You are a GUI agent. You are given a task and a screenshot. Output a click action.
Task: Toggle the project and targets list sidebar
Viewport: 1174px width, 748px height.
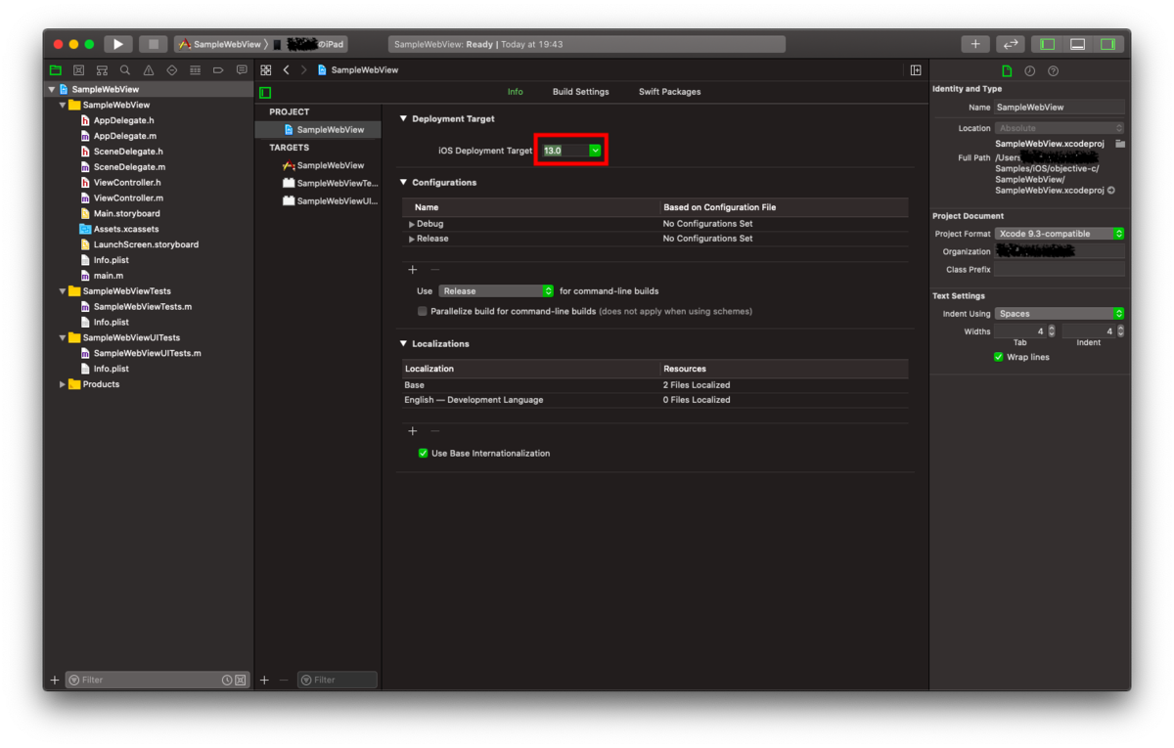265,92
